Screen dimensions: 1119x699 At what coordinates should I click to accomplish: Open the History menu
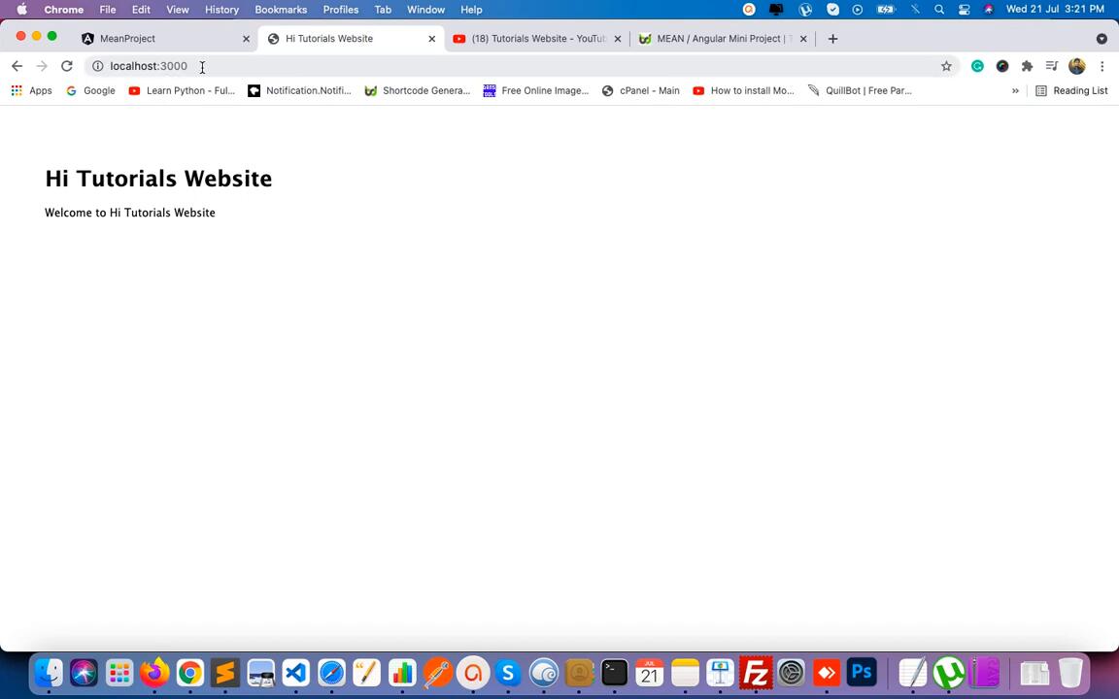point(221,10)
